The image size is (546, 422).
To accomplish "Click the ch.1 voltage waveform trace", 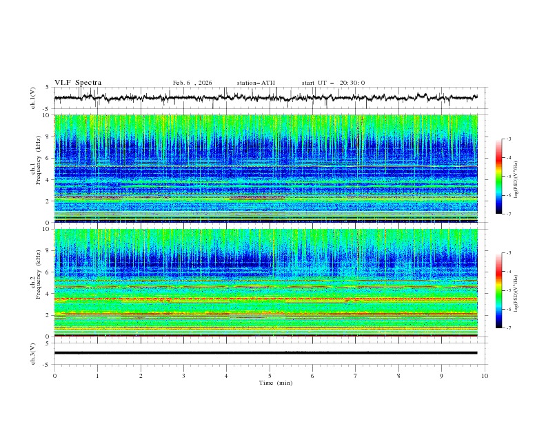I will pos(265,98).
